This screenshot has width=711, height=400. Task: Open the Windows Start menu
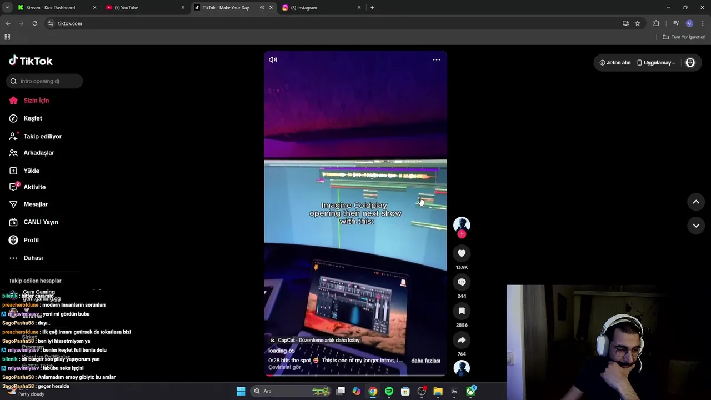tap(241, 391)
